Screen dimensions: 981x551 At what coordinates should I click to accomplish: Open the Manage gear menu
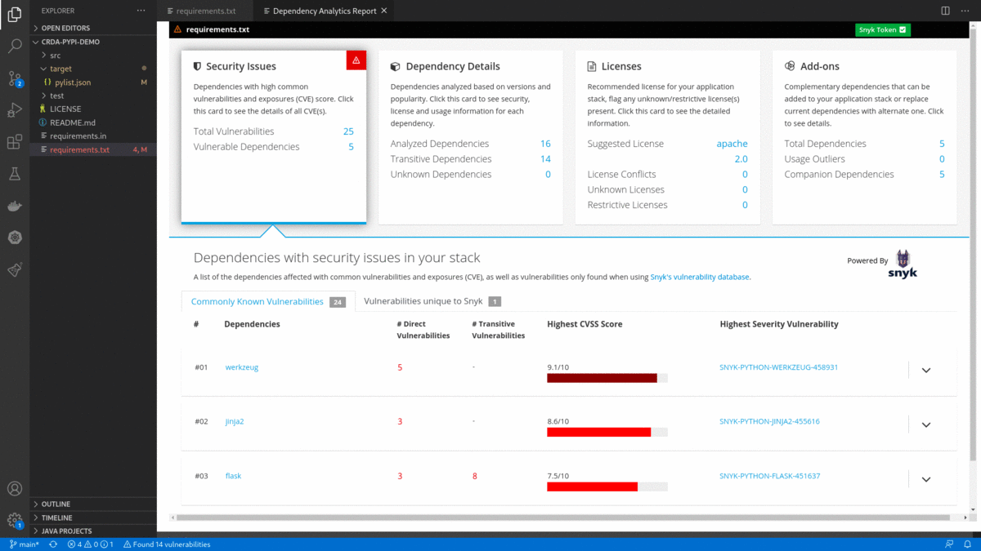tap(14, 520)
